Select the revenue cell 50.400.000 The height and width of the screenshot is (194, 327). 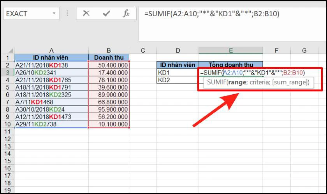(x=109, y=65)
